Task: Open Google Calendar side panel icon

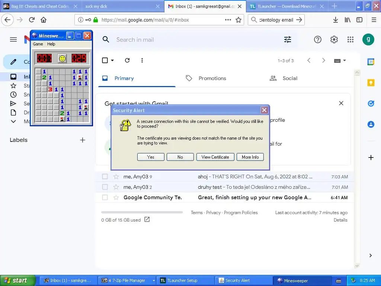Action: 371,62
